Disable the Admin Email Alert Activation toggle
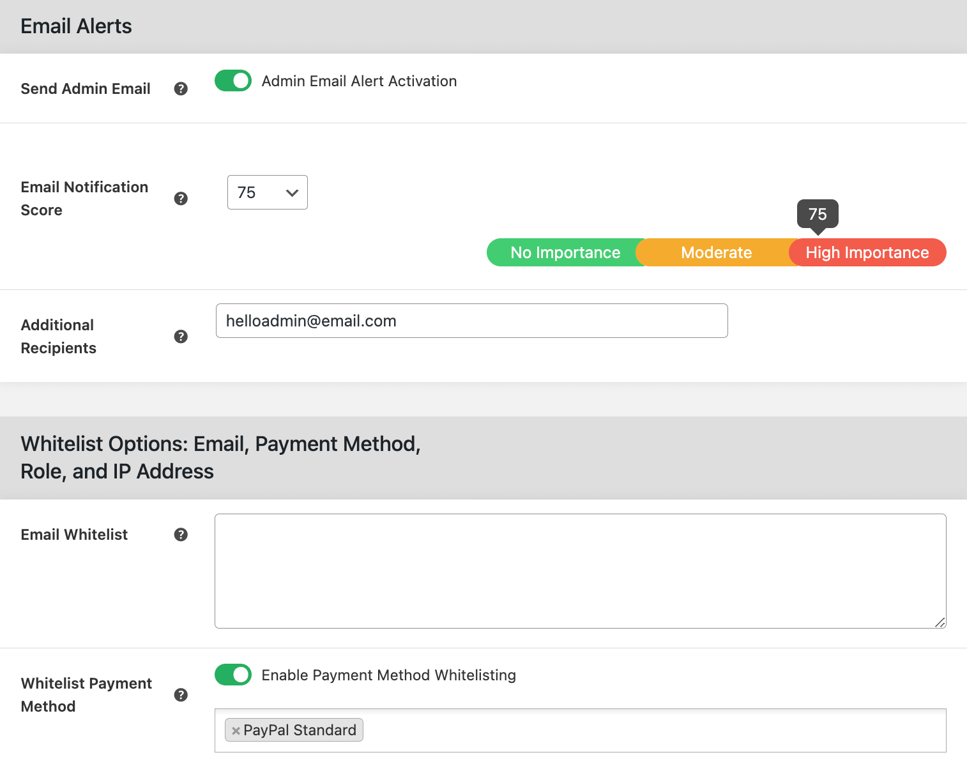 tap(233, 81)
